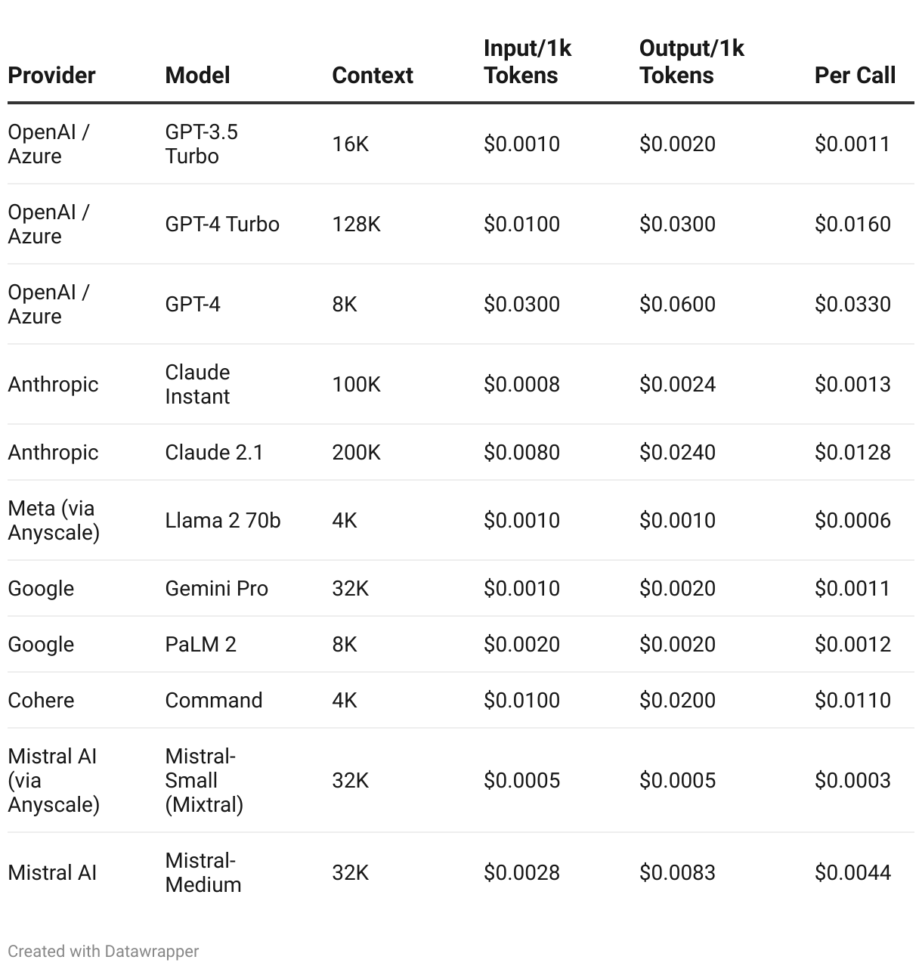Click the GPT-4 Turbo model name
Viewport: 922px width, 969px height.
click(x=222, y=224)
